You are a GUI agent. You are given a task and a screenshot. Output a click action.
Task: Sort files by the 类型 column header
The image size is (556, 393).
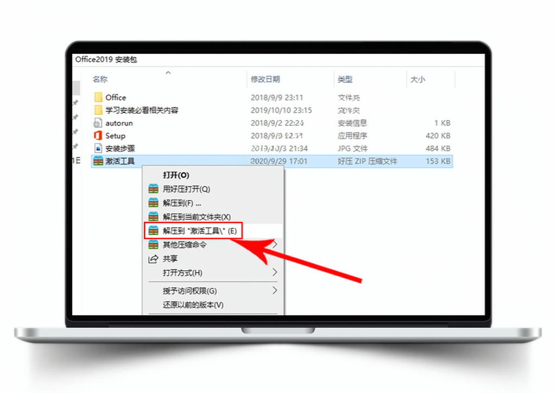point(345,79)
